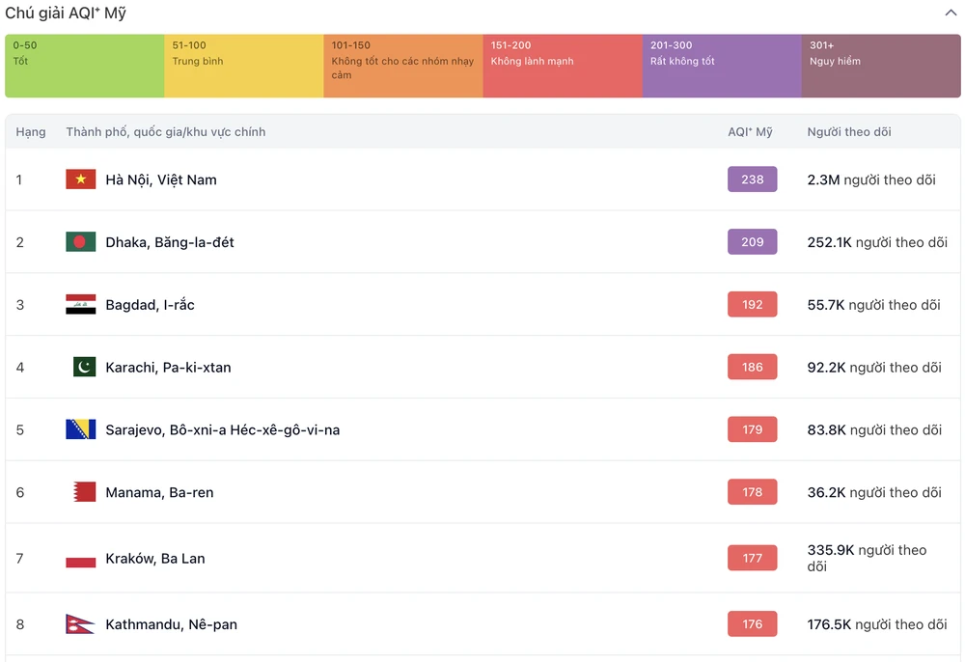Click the Iraq flag beside Bagdad

[81, 305]
